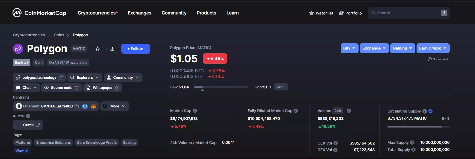Screen dimensions: 475x159
Task: Click Circulating Supply info icon
Action: [x=425, y=111]
